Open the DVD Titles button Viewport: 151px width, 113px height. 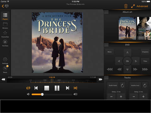(x=145, y=61)
